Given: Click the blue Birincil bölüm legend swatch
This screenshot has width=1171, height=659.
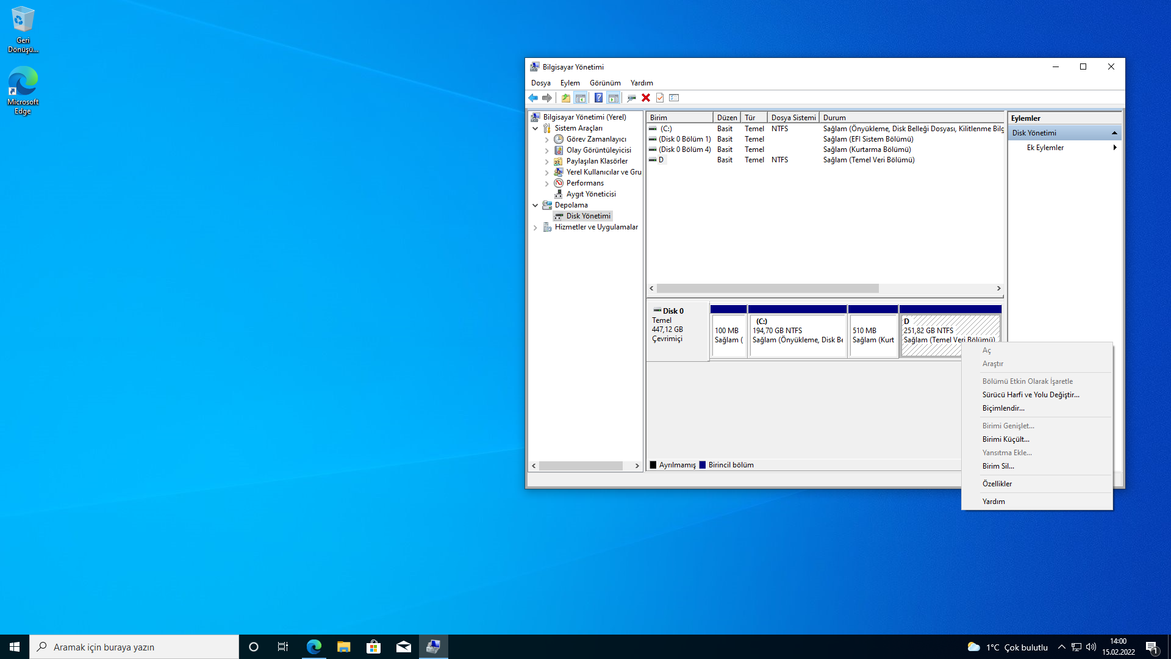Looking at the screenshot, I should (x=703, y=465).
